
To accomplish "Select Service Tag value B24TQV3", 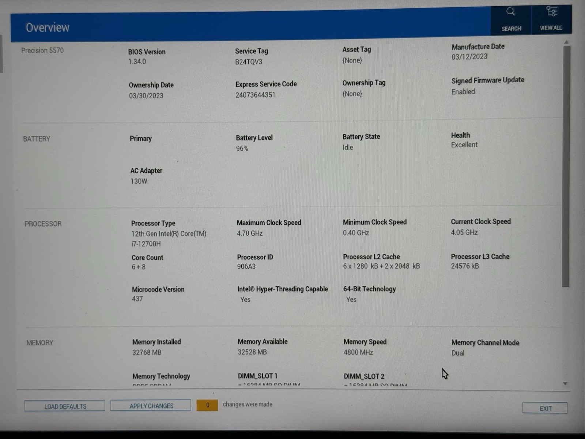I will coord(249,62).
